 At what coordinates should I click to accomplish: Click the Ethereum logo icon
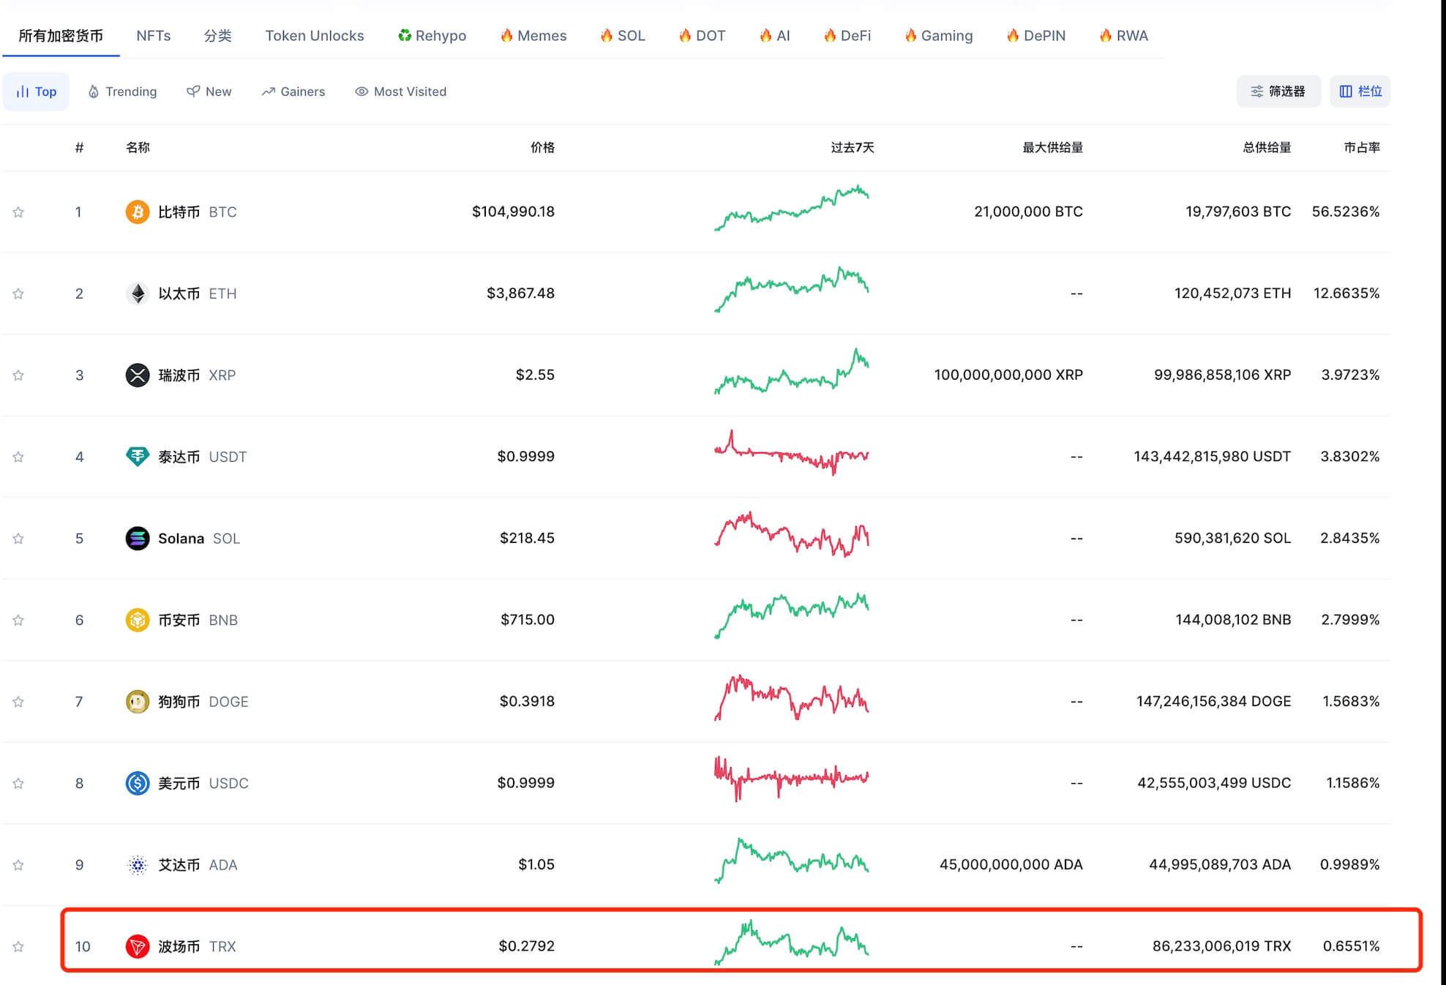click(138, 293)
